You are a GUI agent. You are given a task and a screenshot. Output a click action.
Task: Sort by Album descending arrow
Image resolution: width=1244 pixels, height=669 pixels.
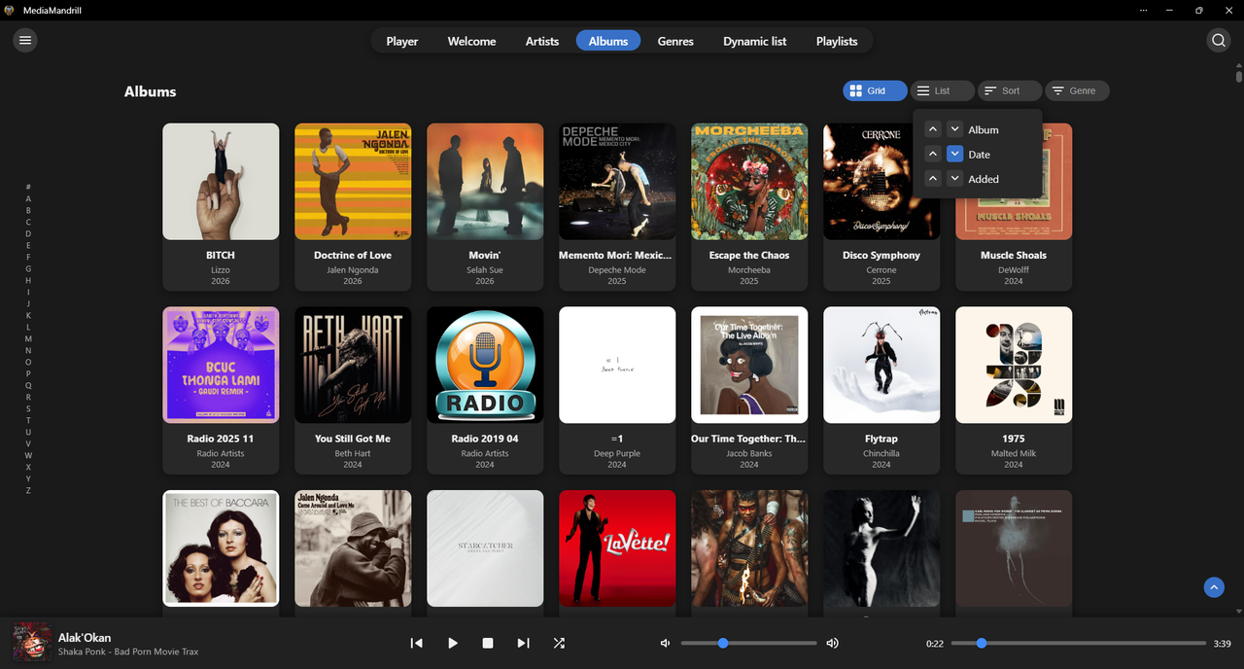coord(954,129)
